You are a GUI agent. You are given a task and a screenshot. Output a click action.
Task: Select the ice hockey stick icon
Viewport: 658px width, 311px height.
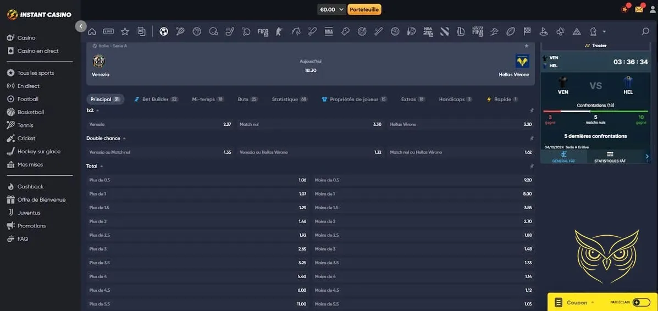pyautogui.click(x=230, y=31)
